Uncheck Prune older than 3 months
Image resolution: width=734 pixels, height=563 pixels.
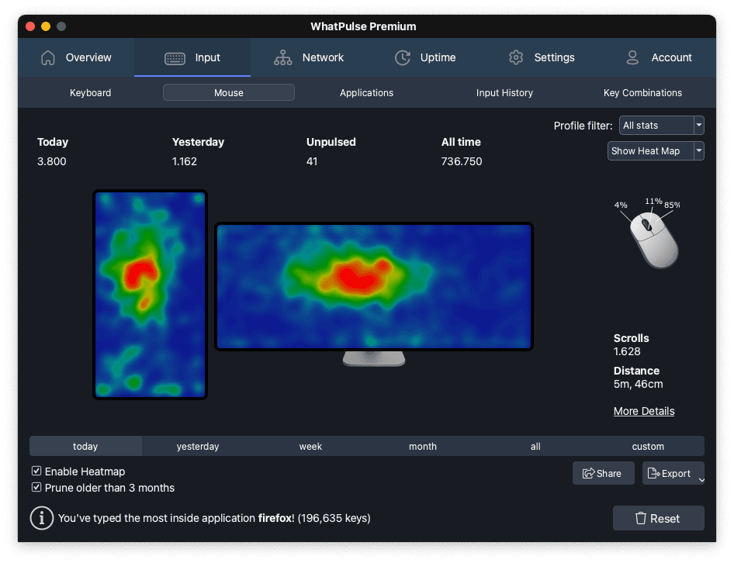pyautogui.click(x=36, y=488)
